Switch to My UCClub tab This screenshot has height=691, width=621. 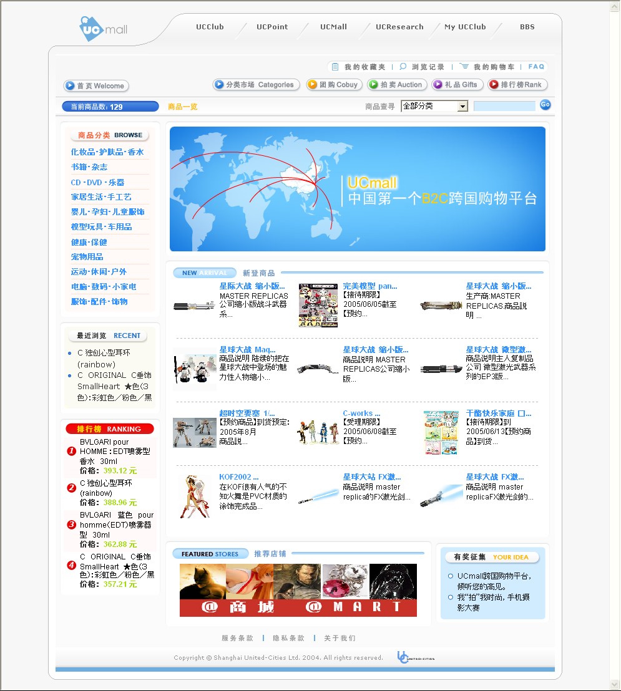(465, 27)
